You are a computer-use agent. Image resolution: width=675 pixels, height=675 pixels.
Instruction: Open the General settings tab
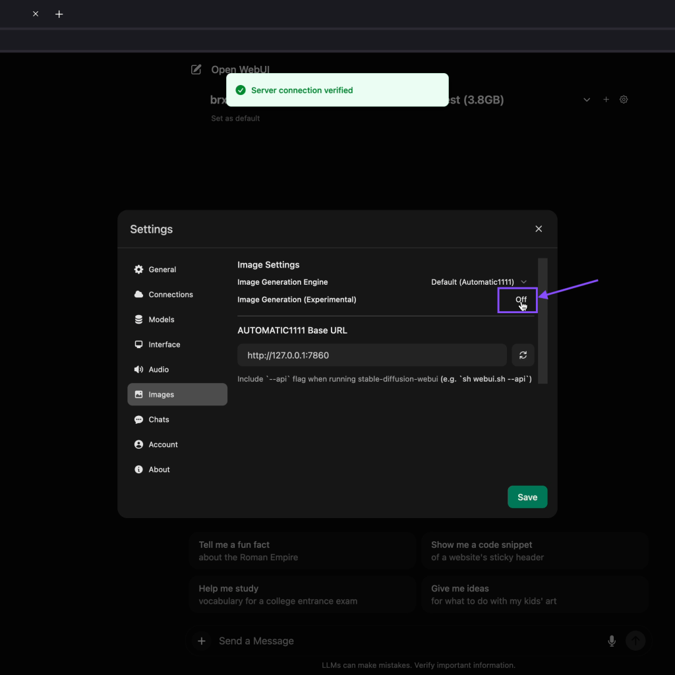click(x=162, y=270)
